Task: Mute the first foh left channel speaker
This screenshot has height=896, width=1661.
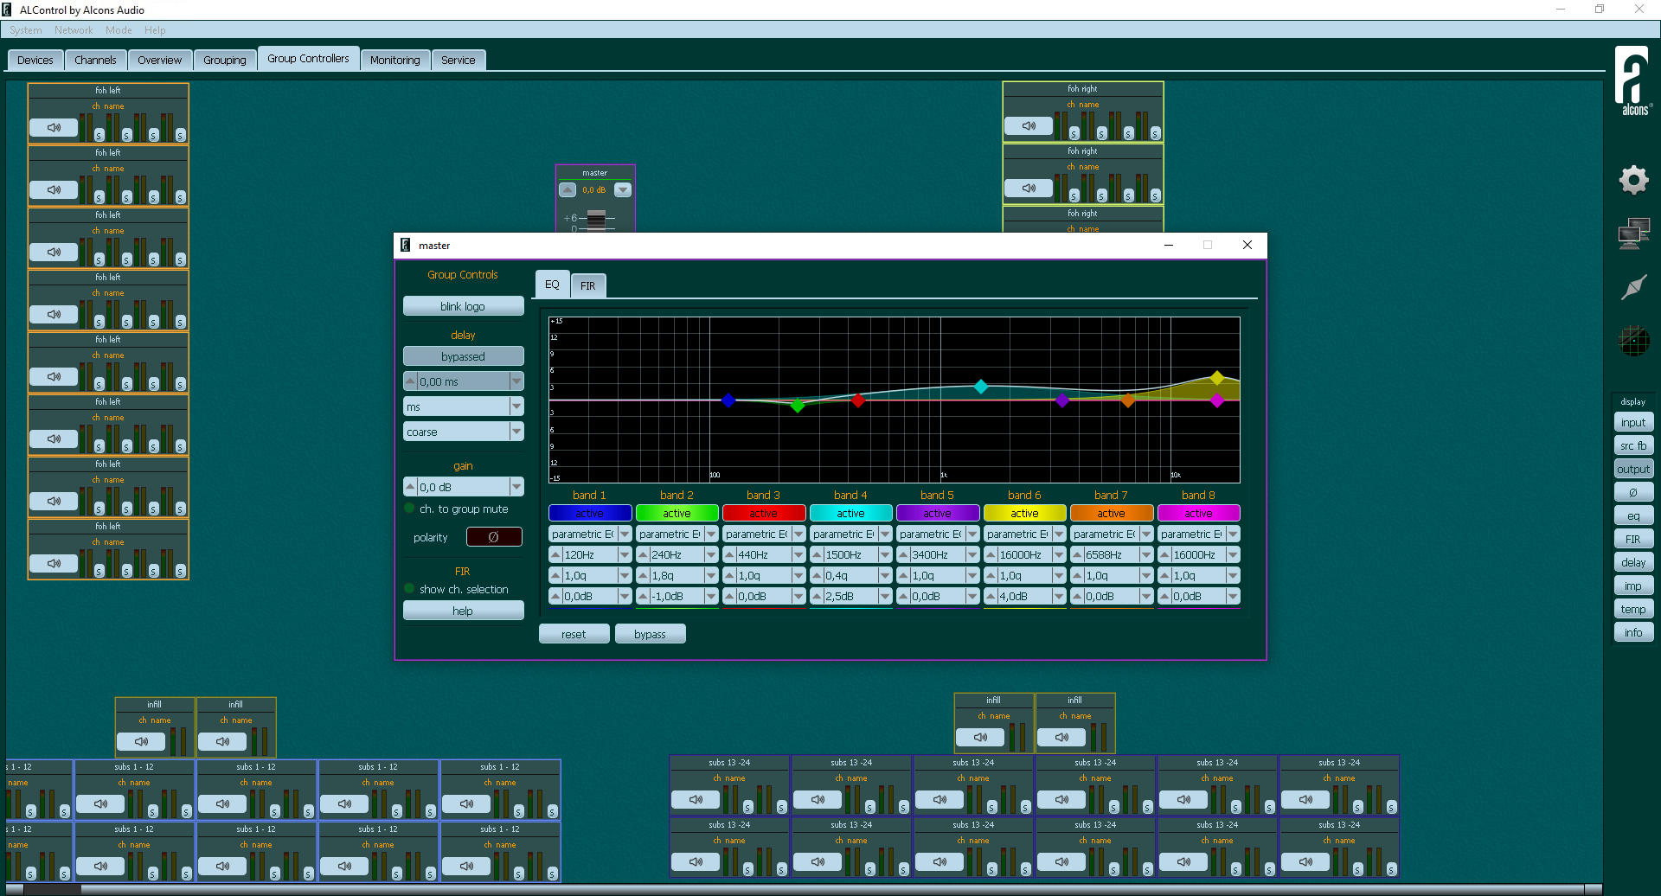Action: pos(54,128)
